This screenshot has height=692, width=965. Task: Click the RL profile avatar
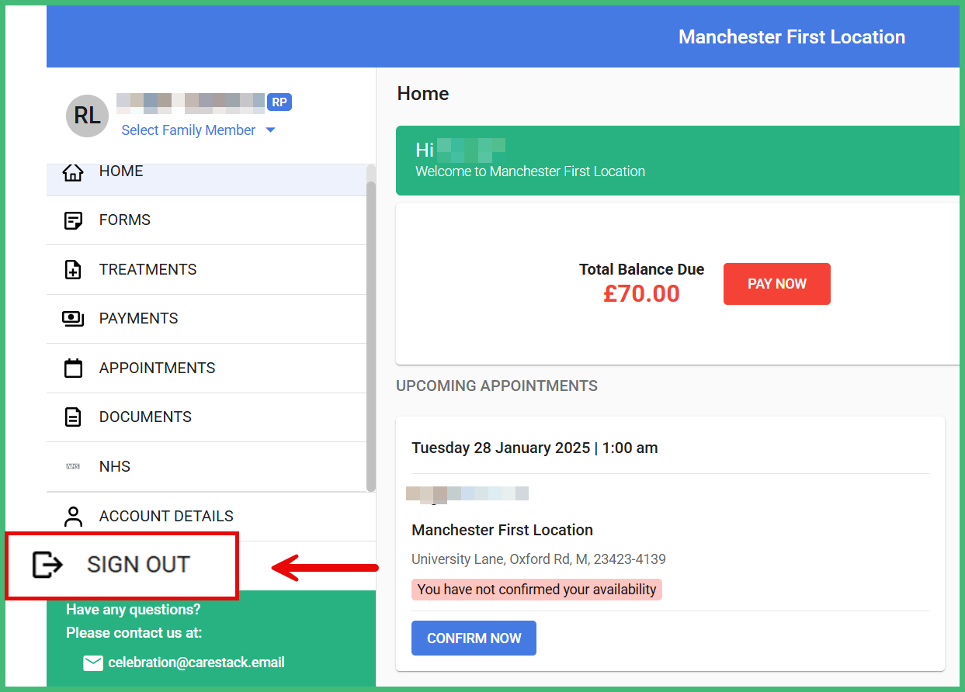click(x=87, y=116)
